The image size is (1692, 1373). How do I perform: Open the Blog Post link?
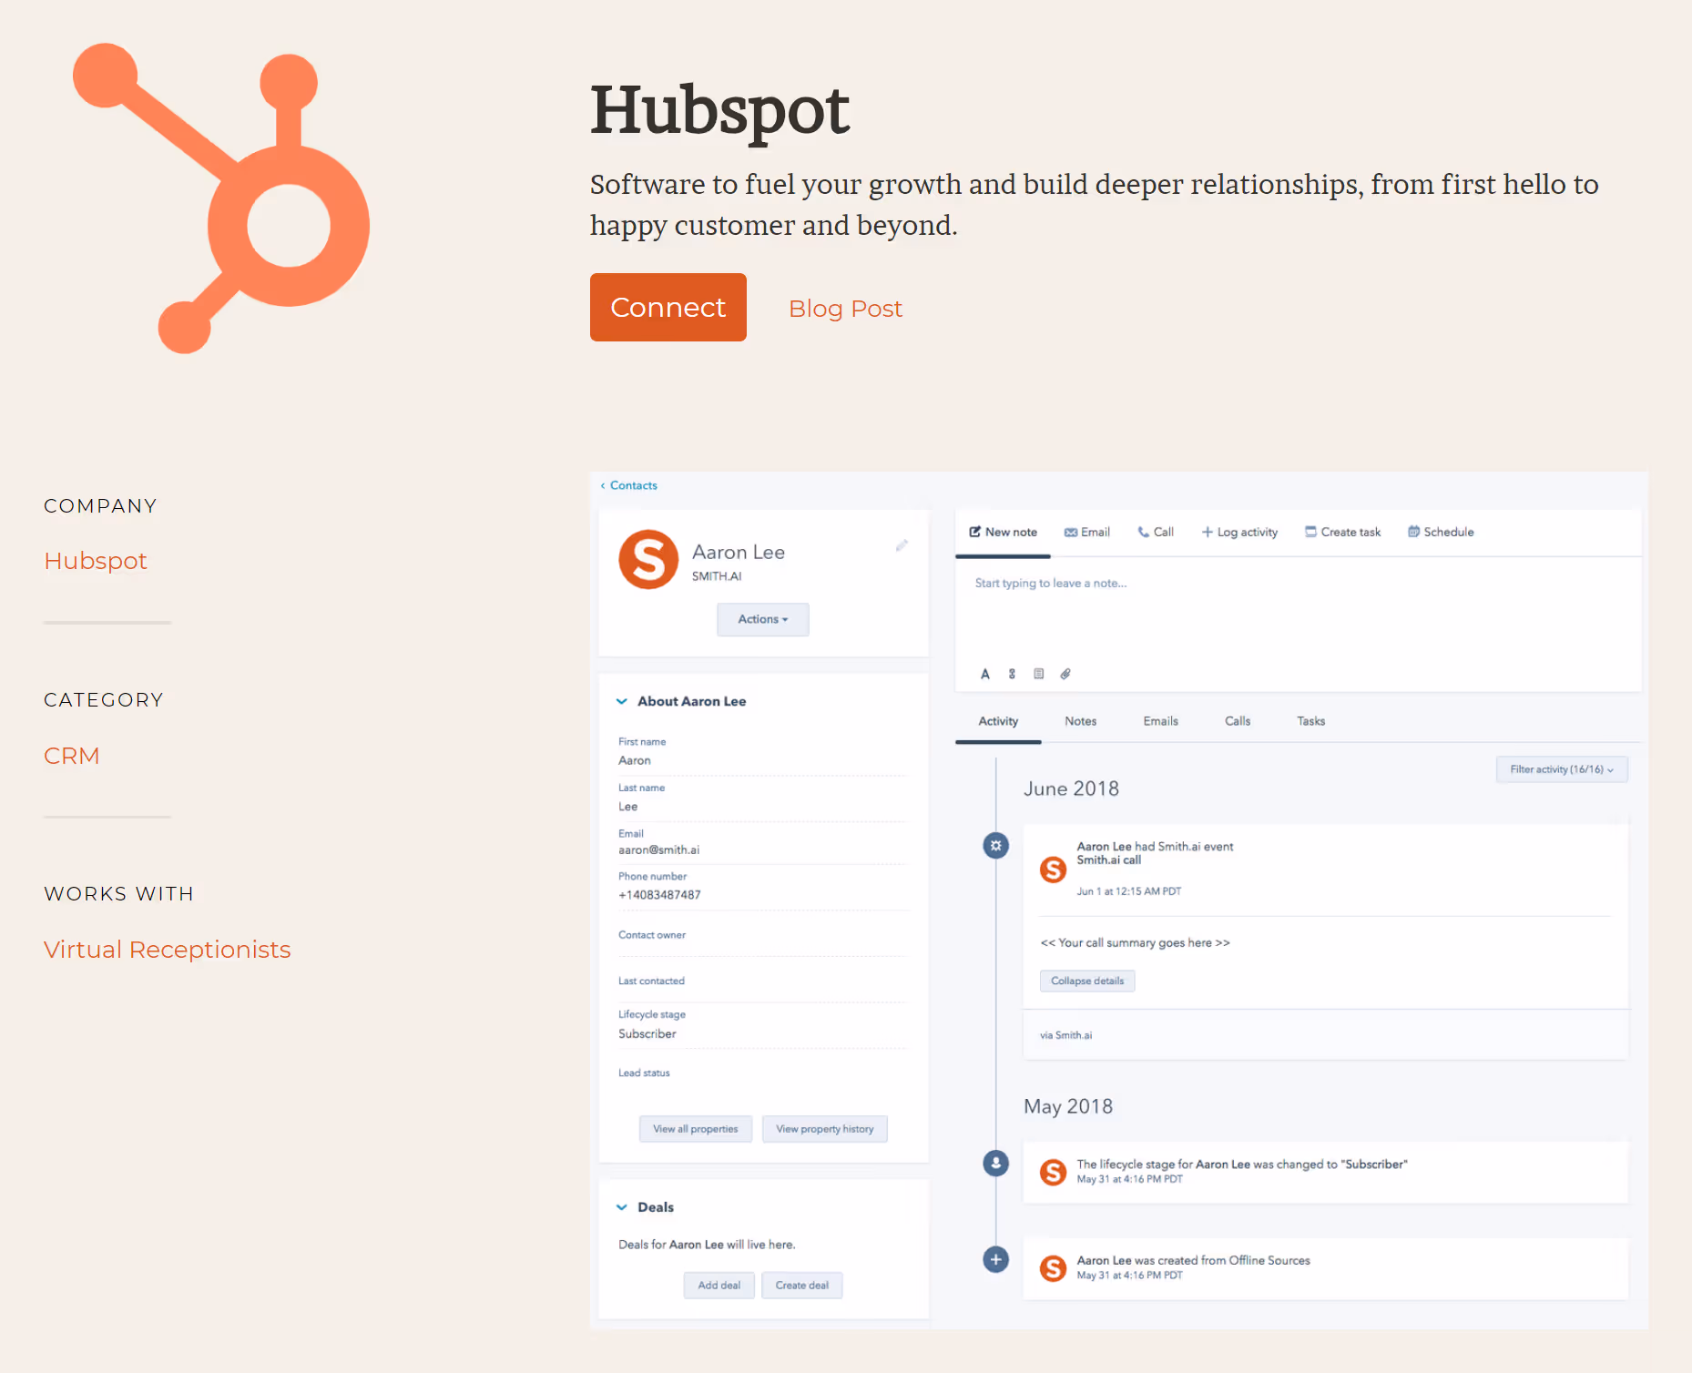(x=845, y=309)
